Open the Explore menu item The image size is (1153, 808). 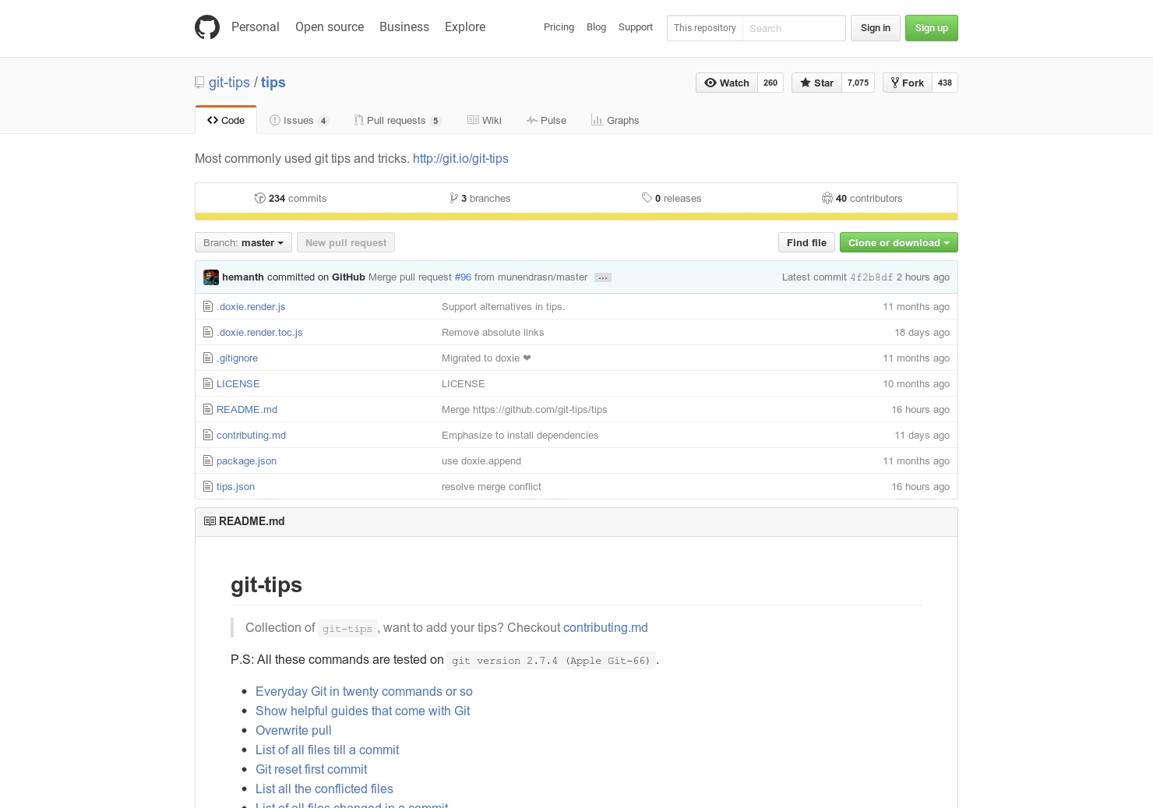tap(465, 26)
